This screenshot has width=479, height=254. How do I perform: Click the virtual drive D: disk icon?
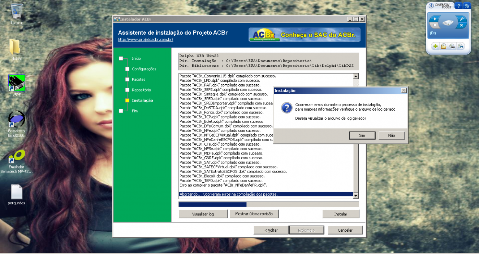(x=448, y=23)
